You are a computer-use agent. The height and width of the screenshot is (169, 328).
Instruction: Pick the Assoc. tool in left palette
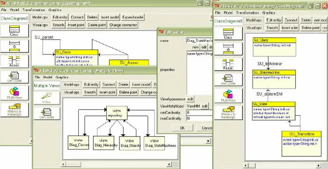(x=14, y=61)
